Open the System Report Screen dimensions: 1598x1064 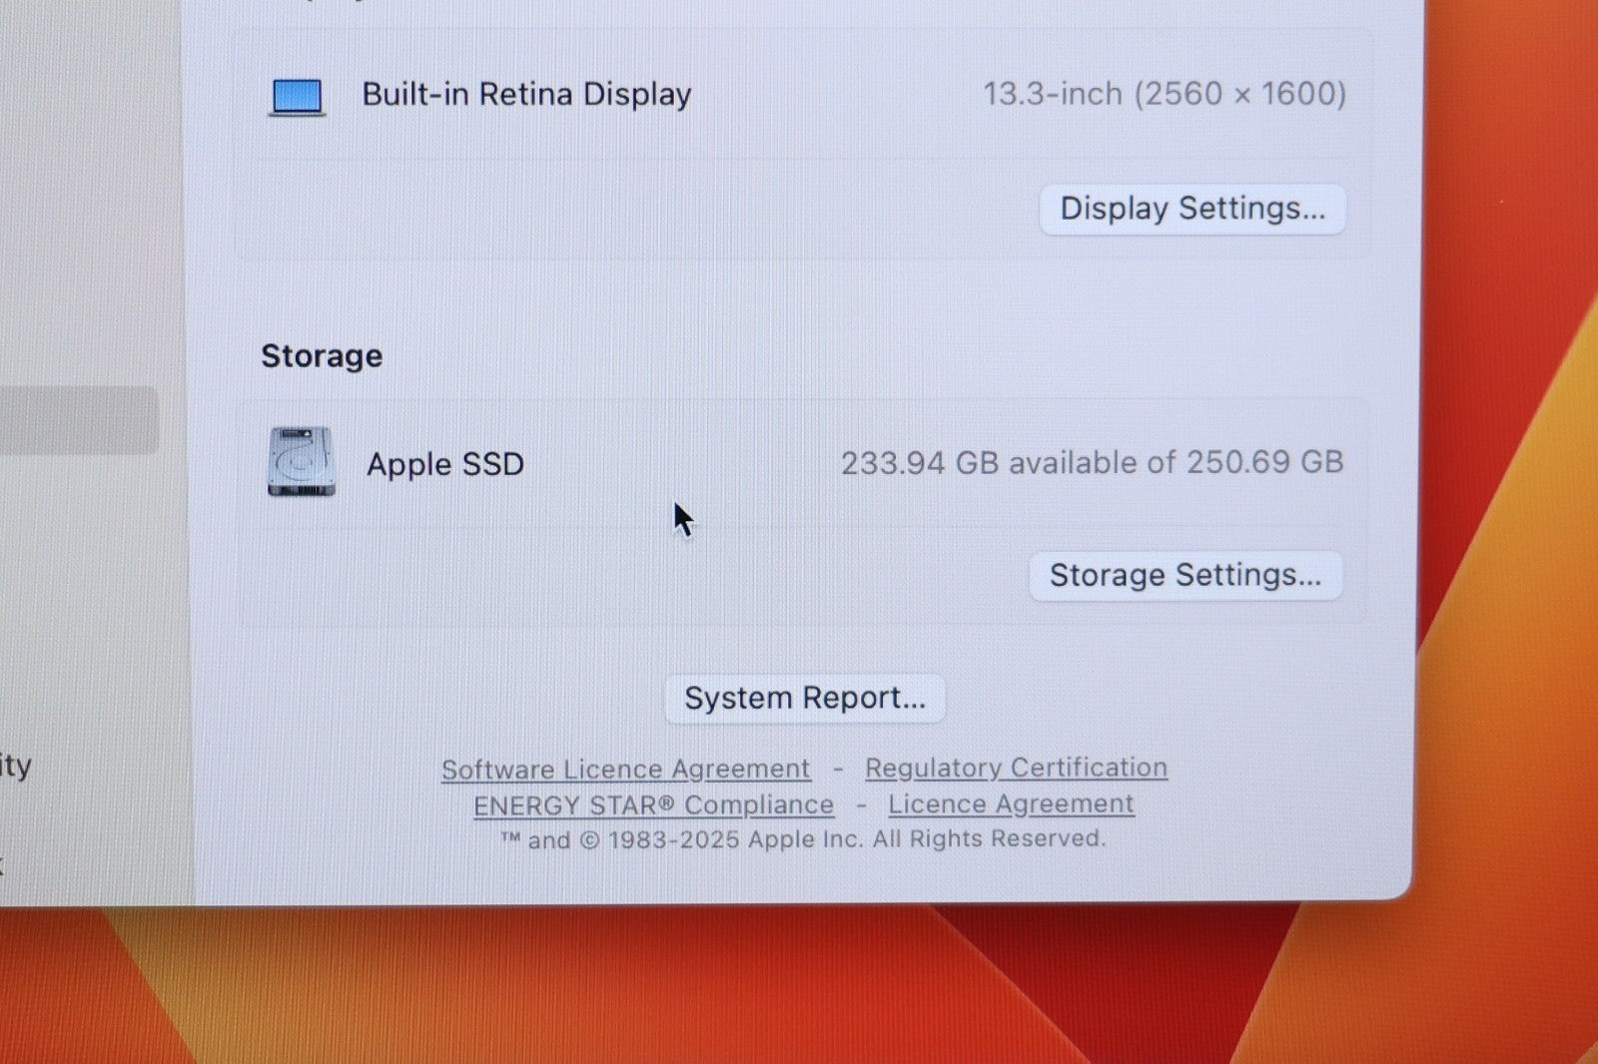(804, 698)
